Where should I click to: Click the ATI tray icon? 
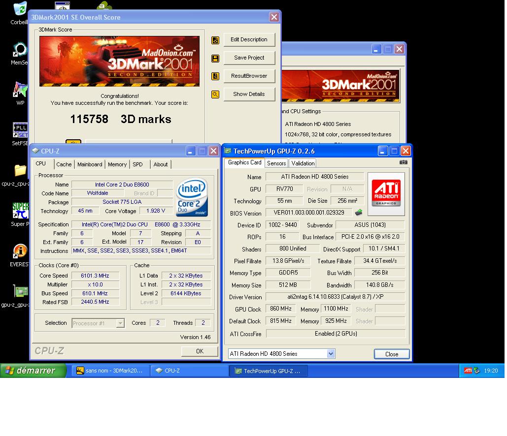pyautogui.click(x=468, y=371)
